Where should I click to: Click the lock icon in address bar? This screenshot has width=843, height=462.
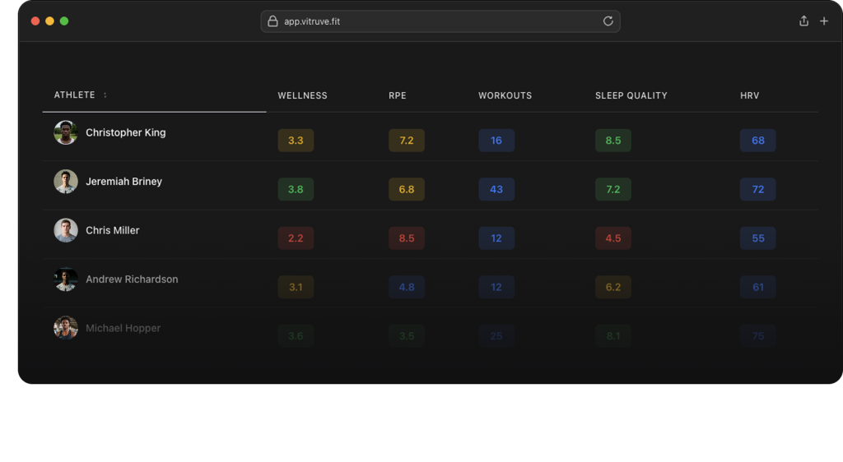(x=274, y=21)
